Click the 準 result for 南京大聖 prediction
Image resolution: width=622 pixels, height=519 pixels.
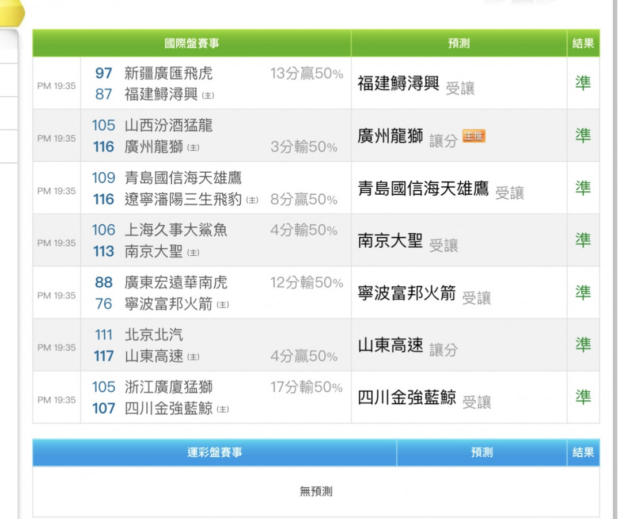coord(583,240)
